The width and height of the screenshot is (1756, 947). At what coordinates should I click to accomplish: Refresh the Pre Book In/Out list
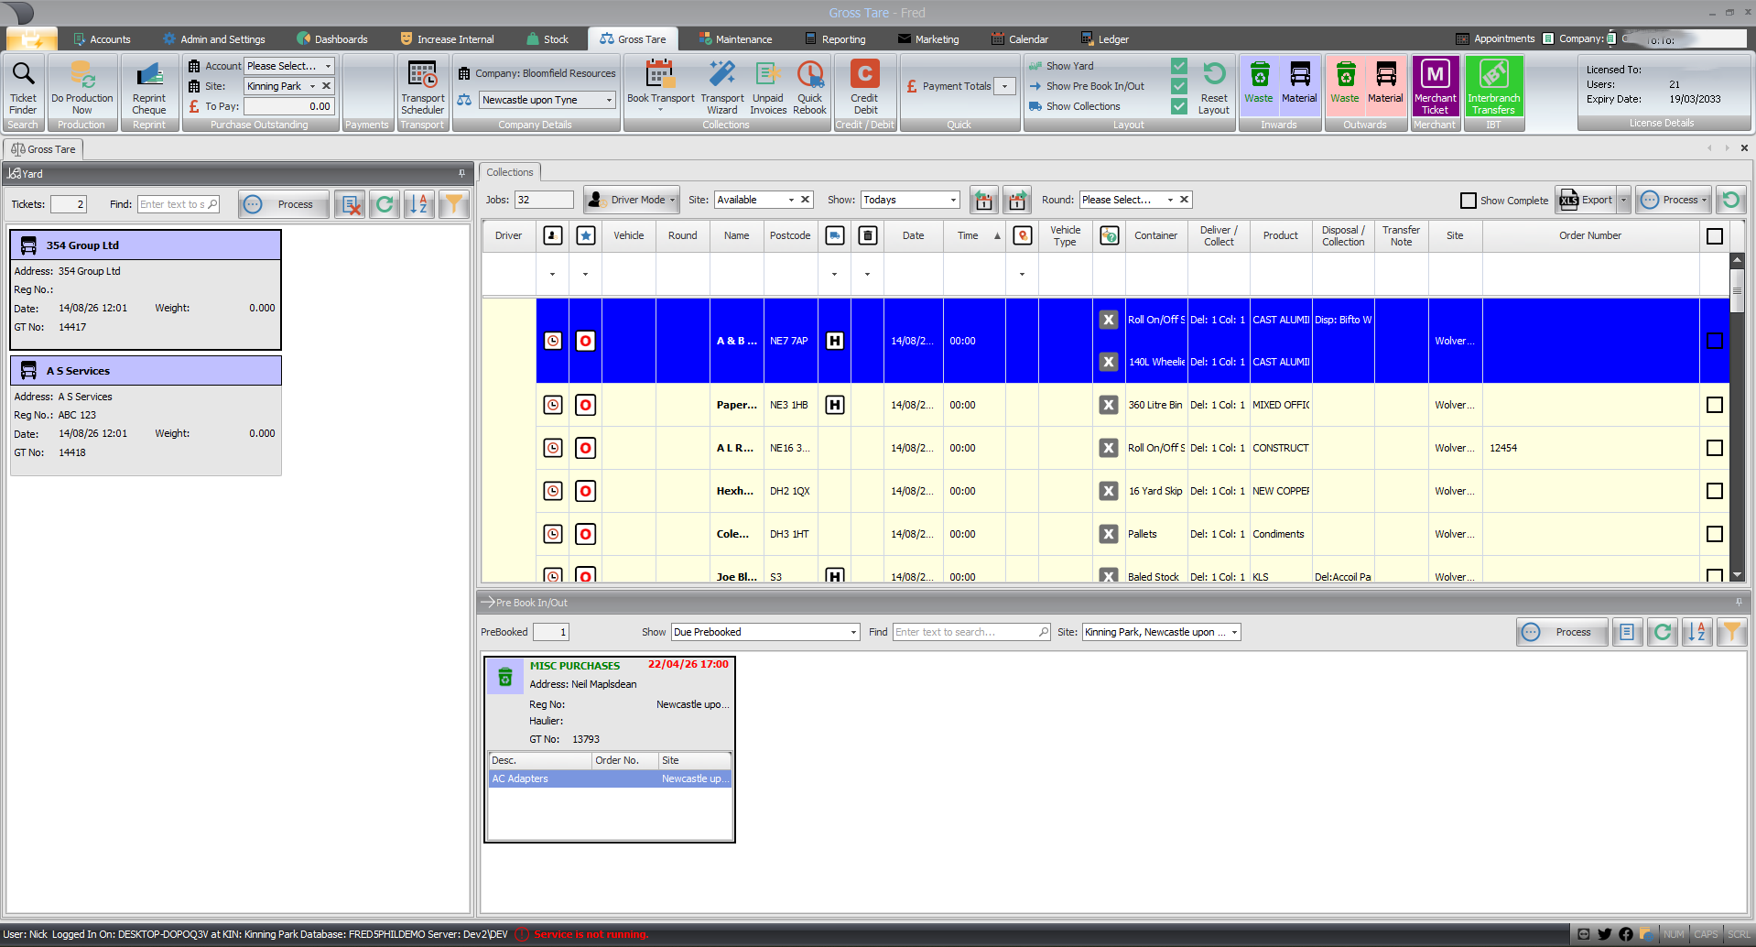tap(1663, 632)
